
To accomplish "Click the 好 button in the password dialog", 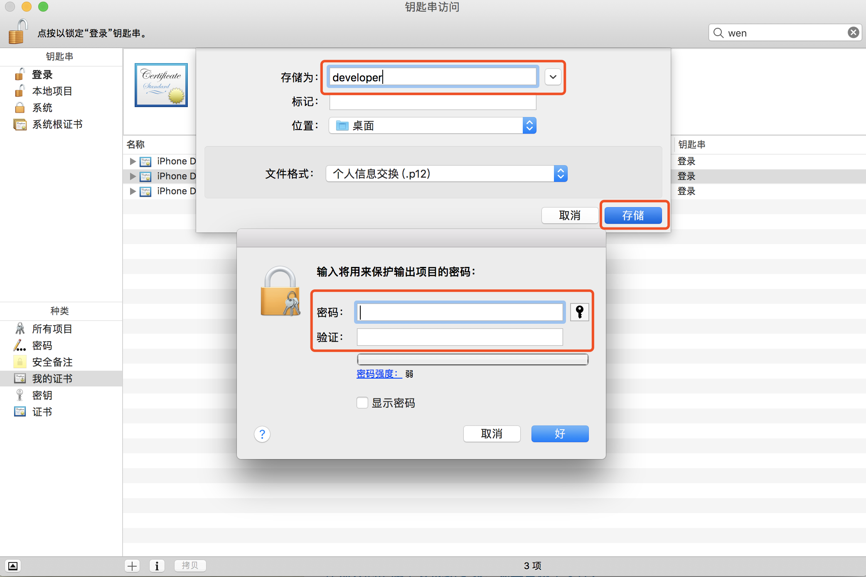I will 560,434.
